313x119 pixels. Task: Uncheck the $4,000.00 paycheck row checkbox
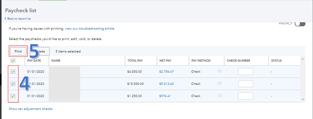pyautogui.click(x=13, y=72)
